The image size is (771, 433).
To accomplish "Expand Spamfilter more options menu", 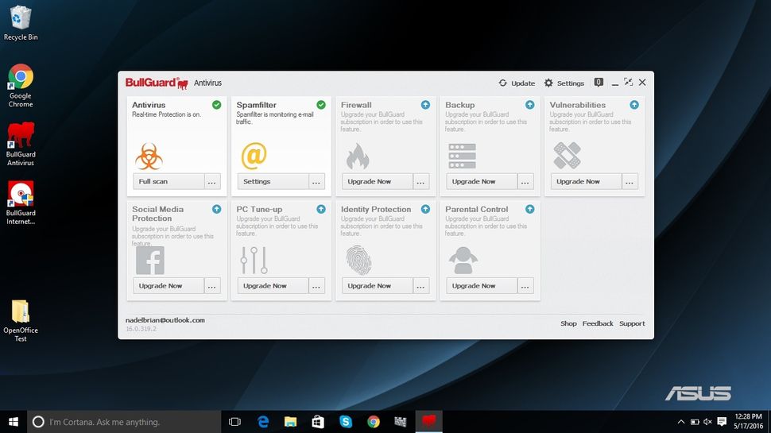I will 316,181.
